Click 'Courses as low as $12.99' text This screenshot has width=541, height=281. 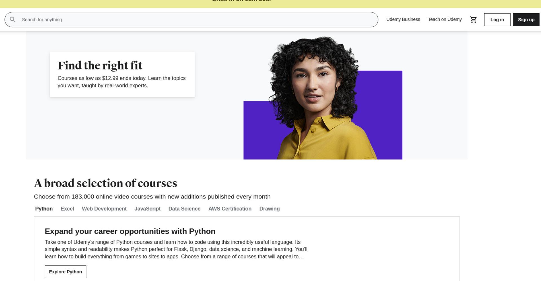tap(88, 78)
